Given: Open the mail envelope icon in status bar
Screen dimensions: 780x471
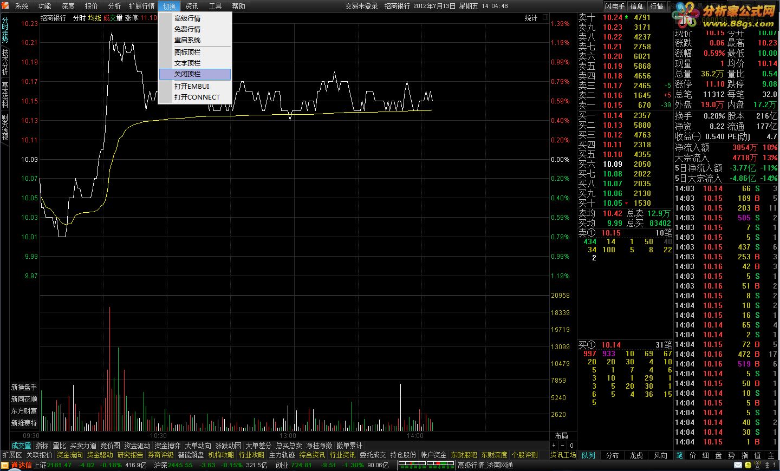Looking at the screenshot, I should coord(738,466).
